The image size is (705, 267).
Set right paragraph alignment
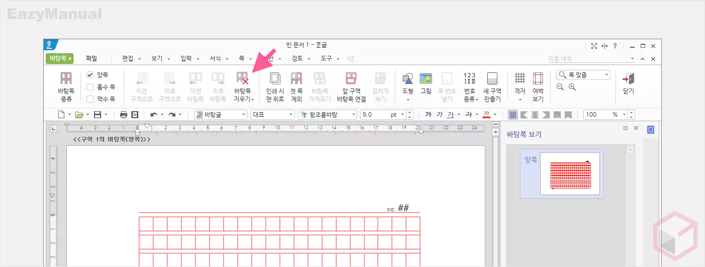[546, 115]
